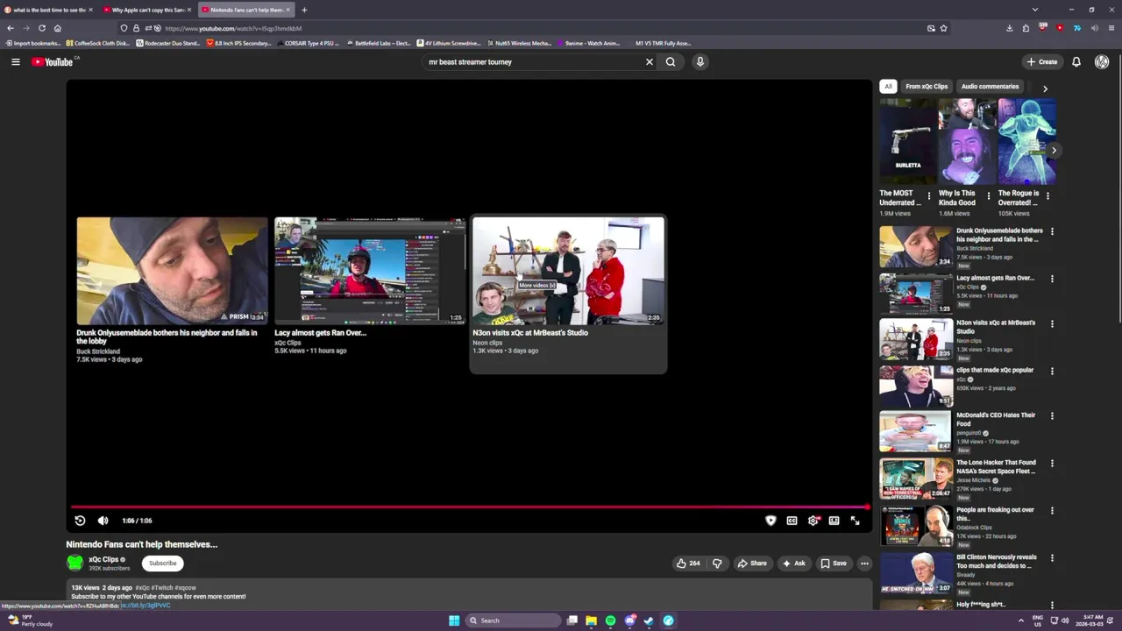Open the BURLETTA short thumbnail

pos(908,141)
